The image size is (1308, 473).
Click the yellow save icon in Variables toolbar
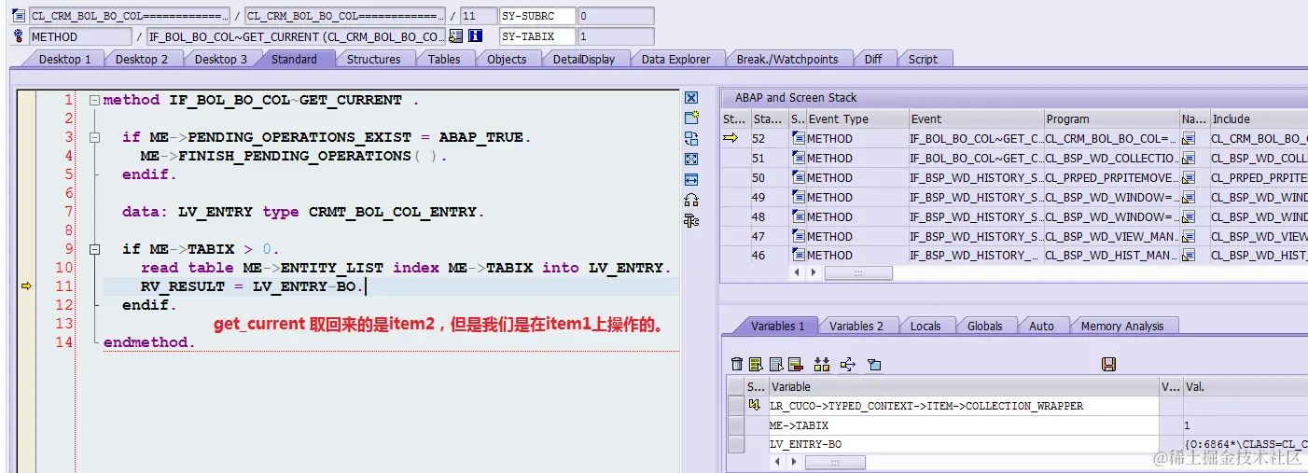pos(1108,364)
